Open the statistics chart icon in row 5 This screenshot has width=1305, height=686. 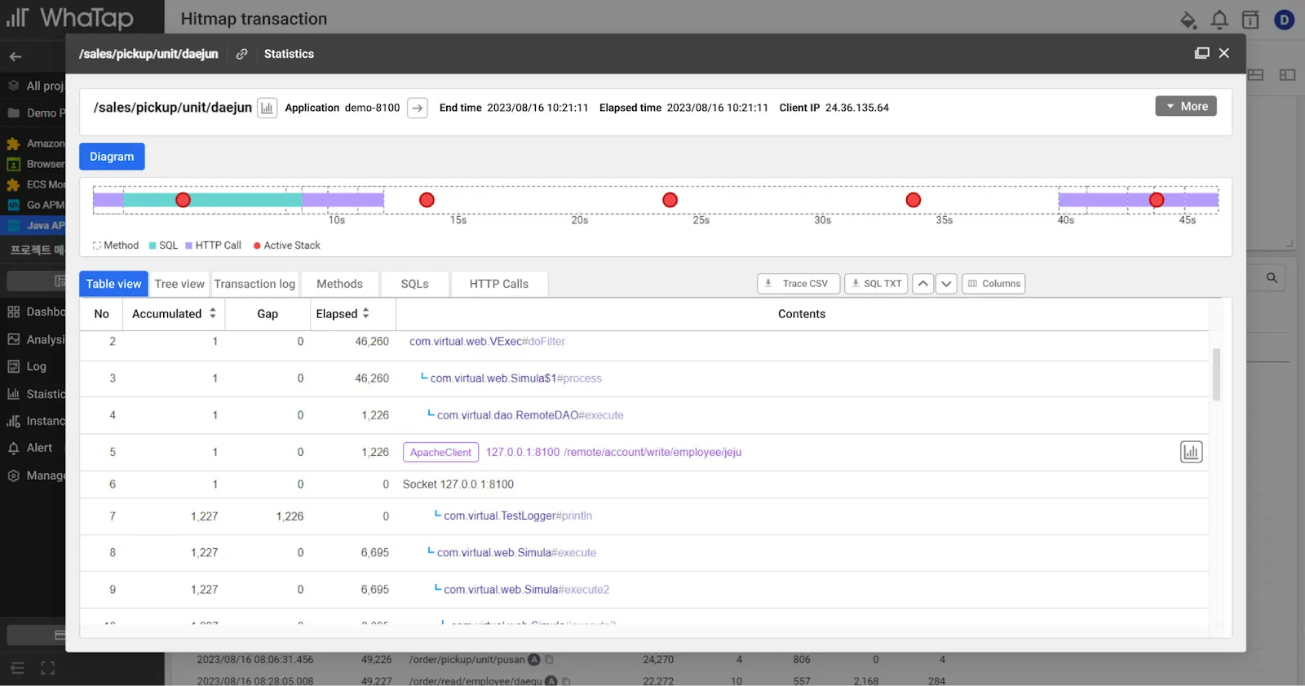pos(1191,452)
